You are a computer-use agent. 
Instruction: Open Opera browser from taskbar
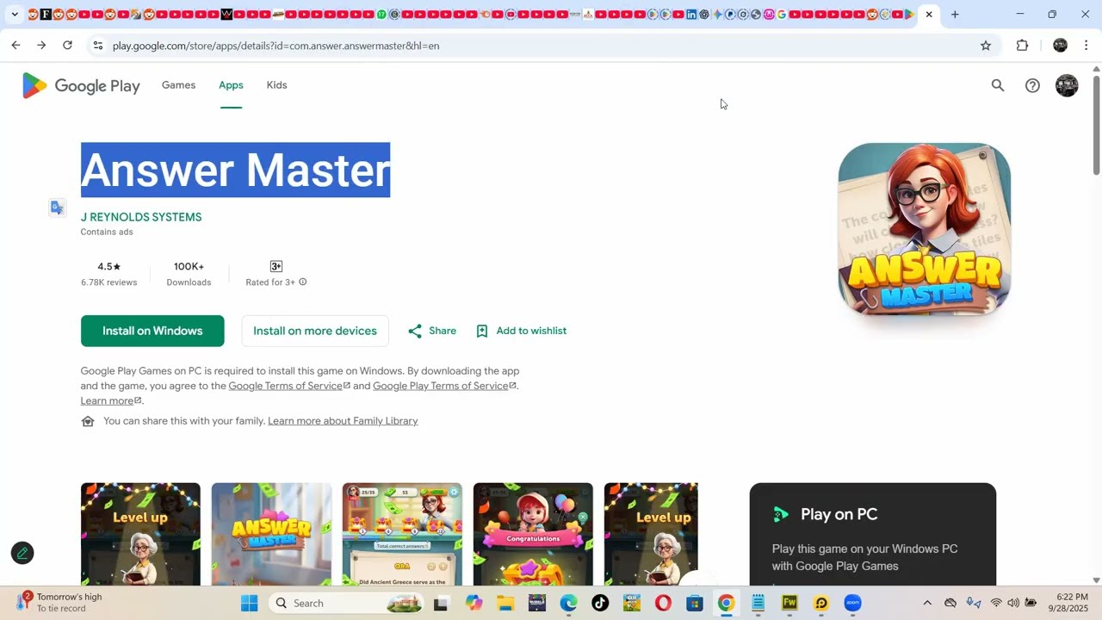663,603
